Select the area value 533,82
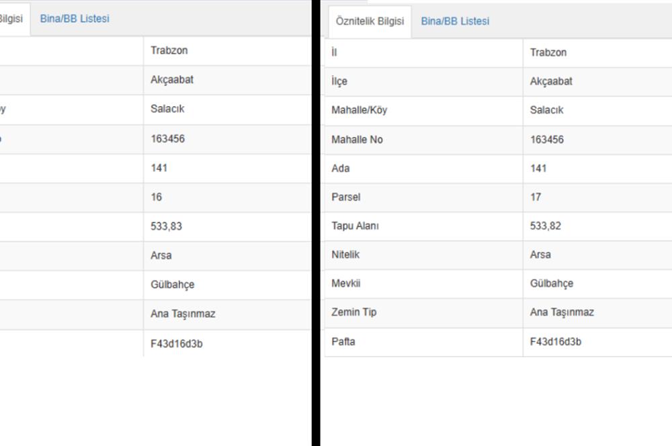The width and height of the screenshot is (672, 446). [x=546, y=226]
